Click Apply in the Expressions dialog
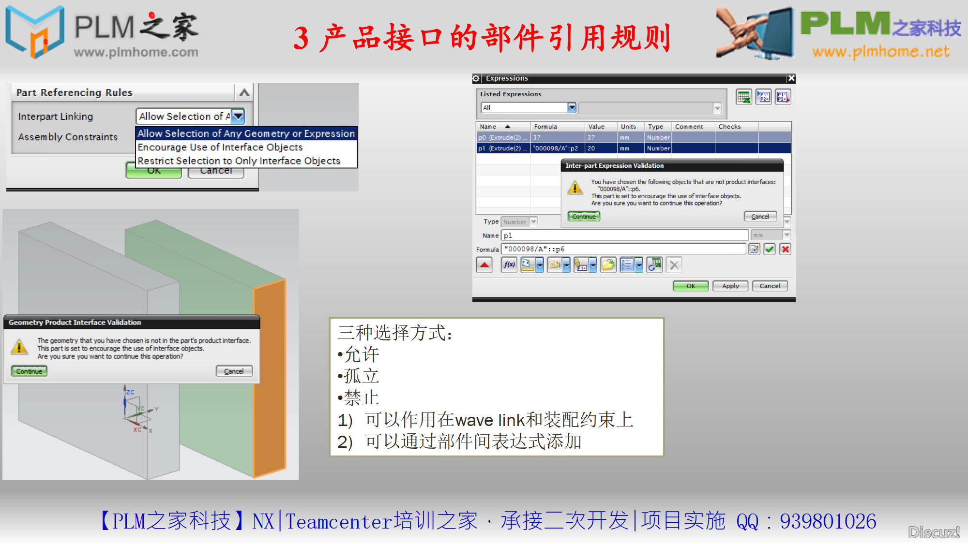 731,287
